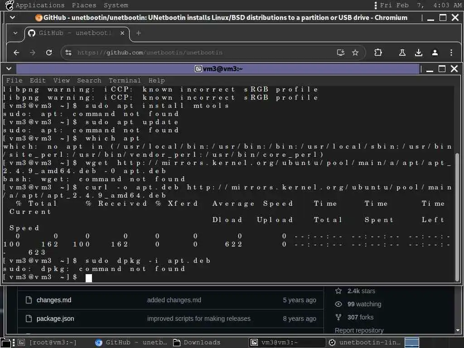The height and width of the screenshot is (348, 464).
Task: Open Applications menu in top panel
Action: point(40,5)
